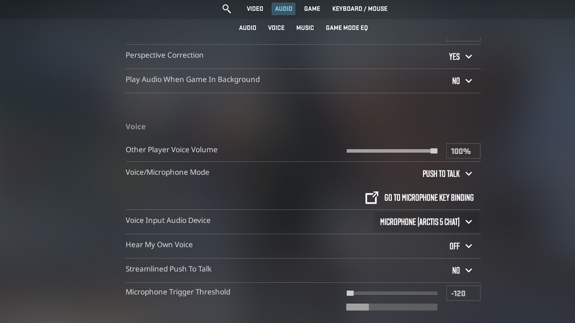Viewport: 575px width, 323px height.
Task: Jump to the Music sub-section
Action: 305,28
